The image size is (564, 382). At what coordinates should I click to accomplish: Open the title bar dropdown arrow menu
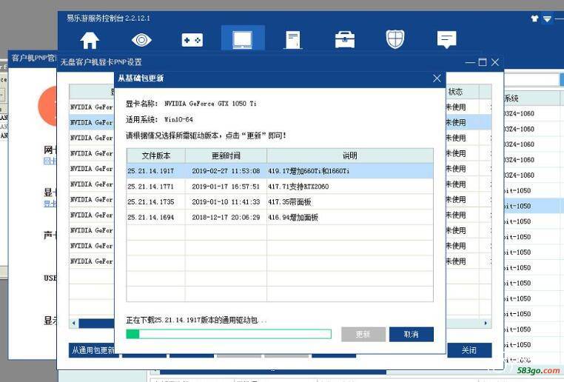547,19
